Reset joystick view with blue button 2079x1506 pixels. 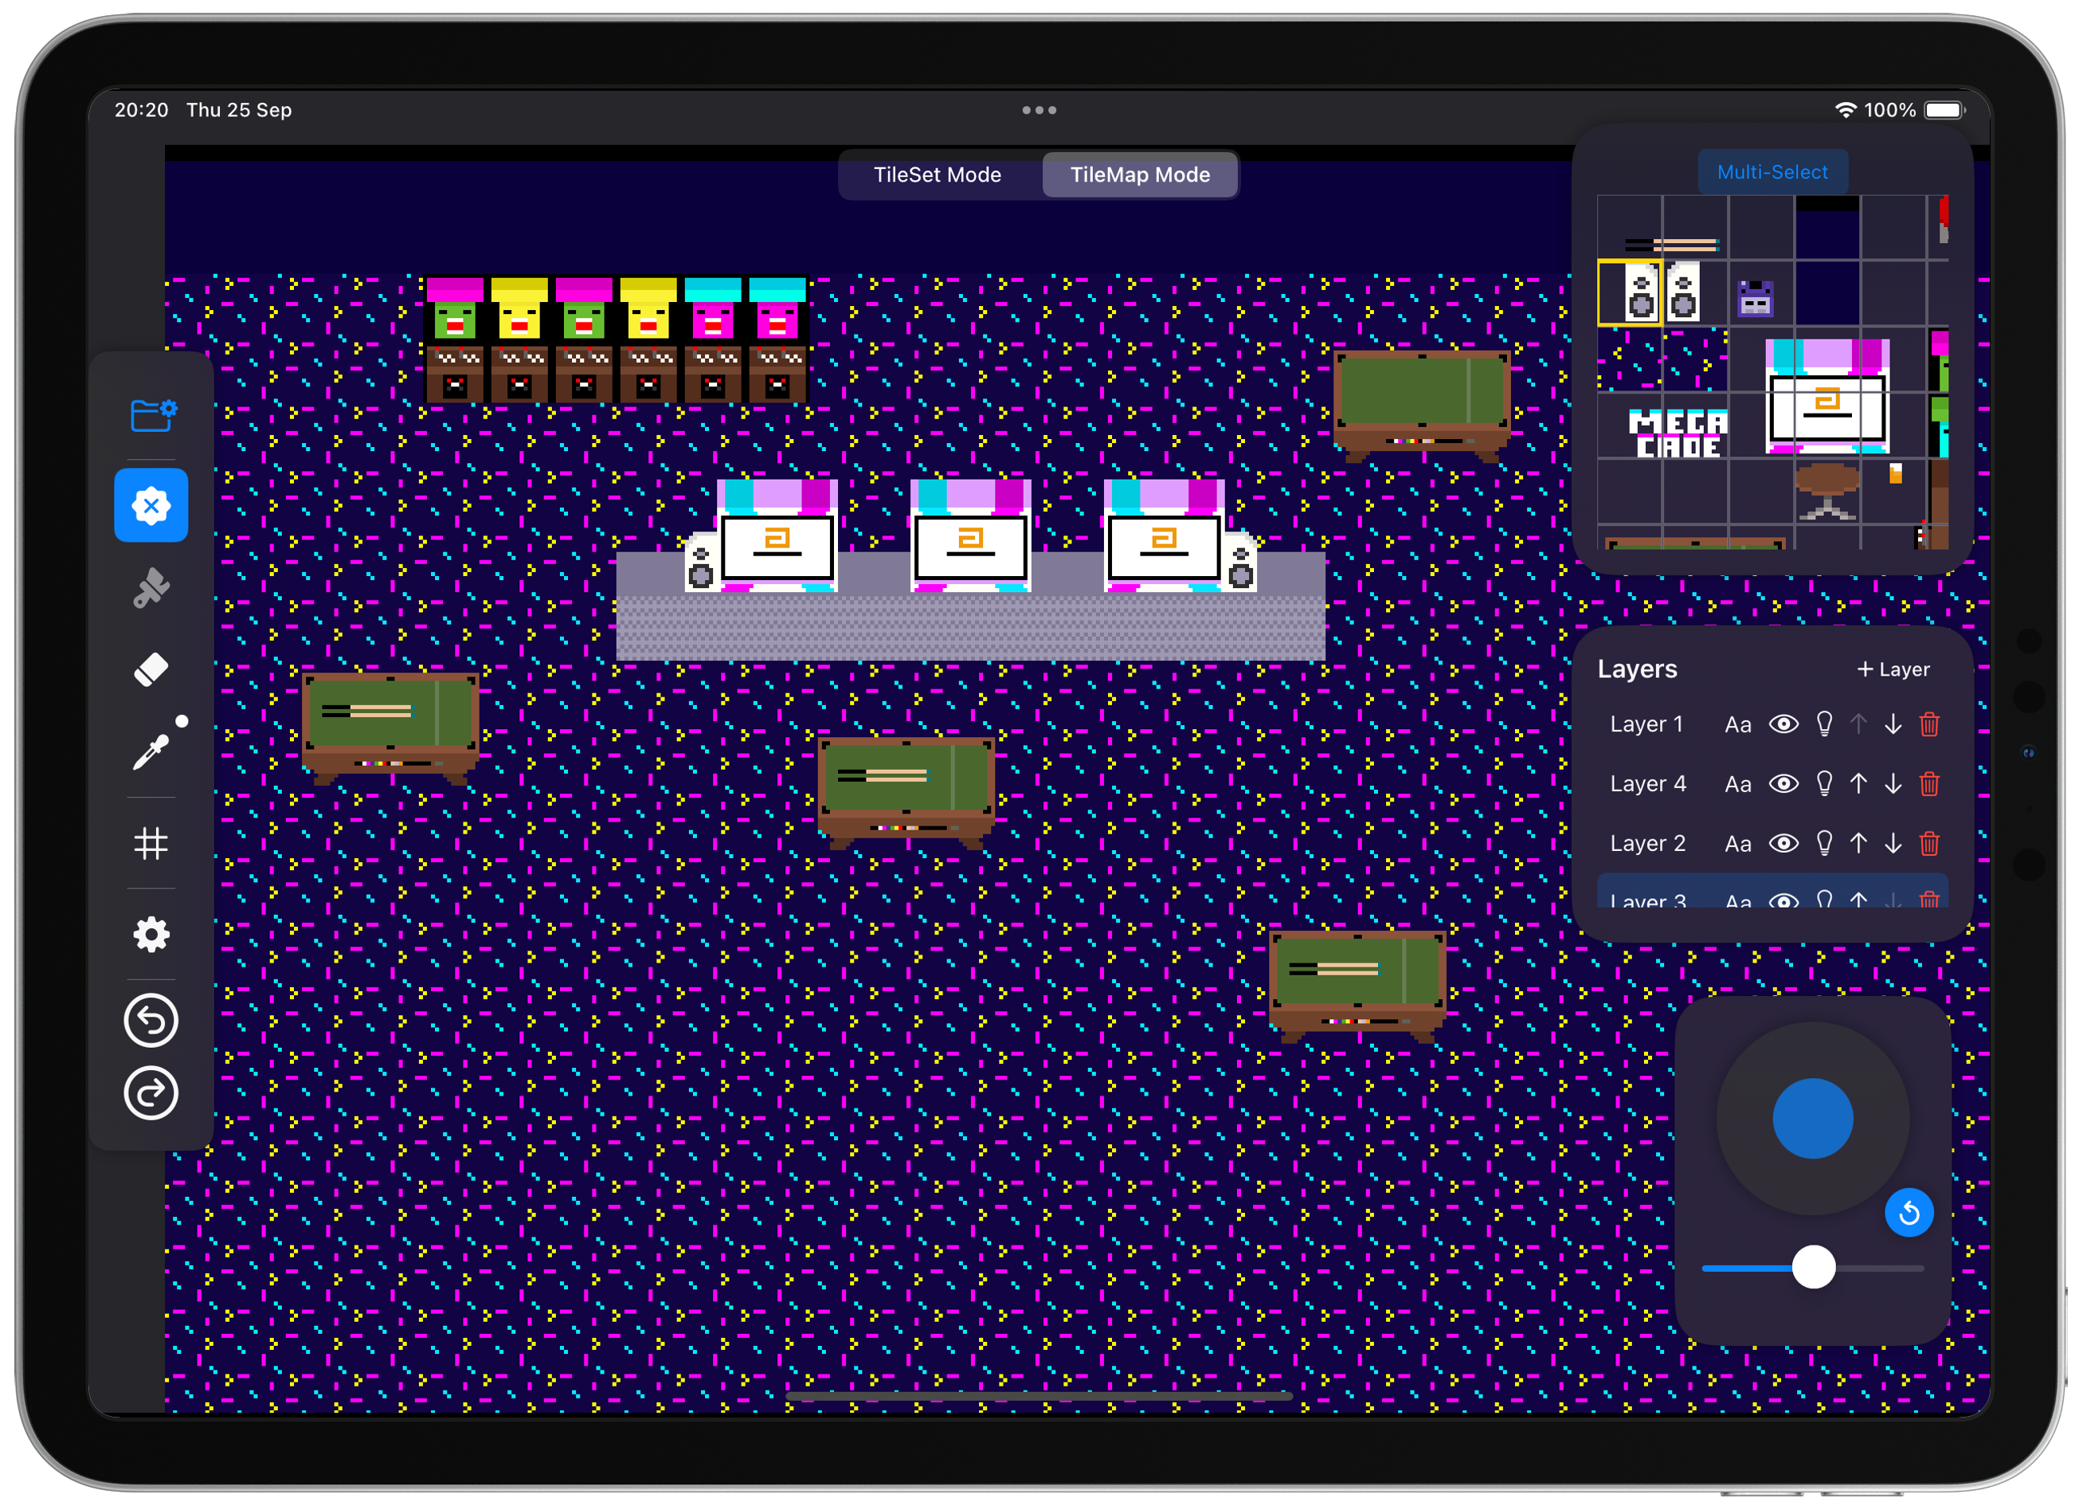(1909, 1214)
